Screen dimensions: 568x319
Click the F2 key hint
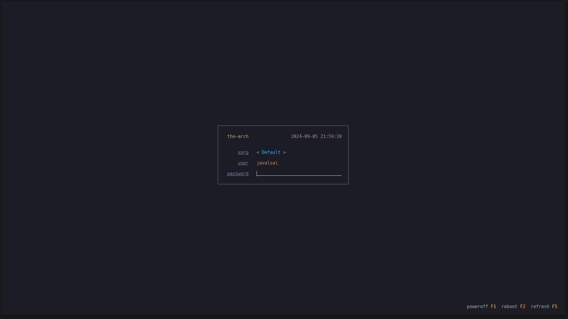523,307
